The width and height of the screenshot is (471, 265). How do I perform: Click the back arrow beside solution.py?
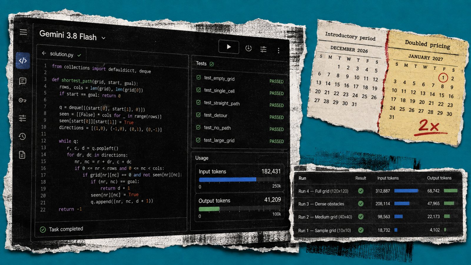point(44,53)
